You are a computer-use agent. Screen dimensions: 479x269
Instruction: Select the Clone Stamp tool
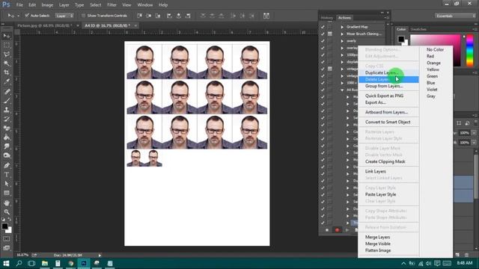pos(7,110)
